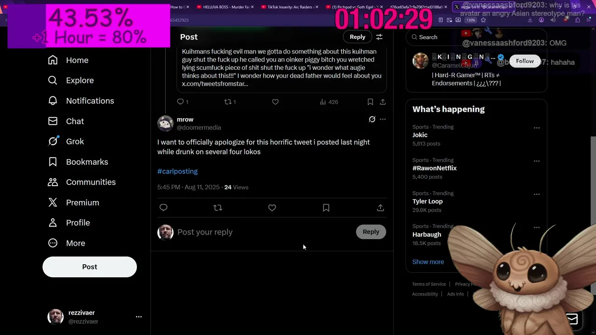Click Grok explain icon on mrow tweet
Screen dimensions: 596x335
coord(372,120)
